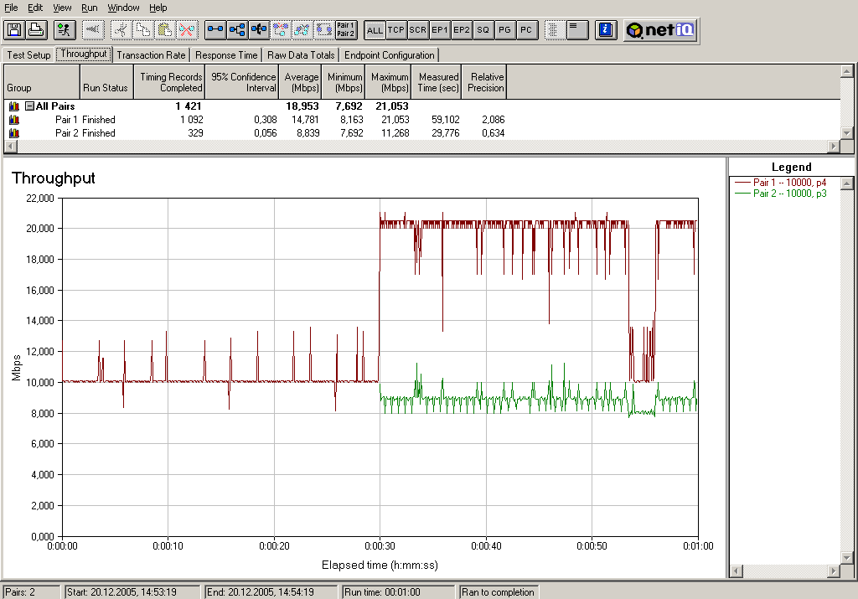
Task: Click the scissors Cut toolbar icon
Action: [x=121, y=30]
